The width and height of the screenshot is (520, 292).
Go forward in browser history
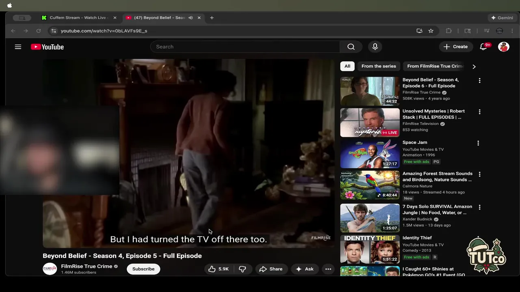(26, 31)
